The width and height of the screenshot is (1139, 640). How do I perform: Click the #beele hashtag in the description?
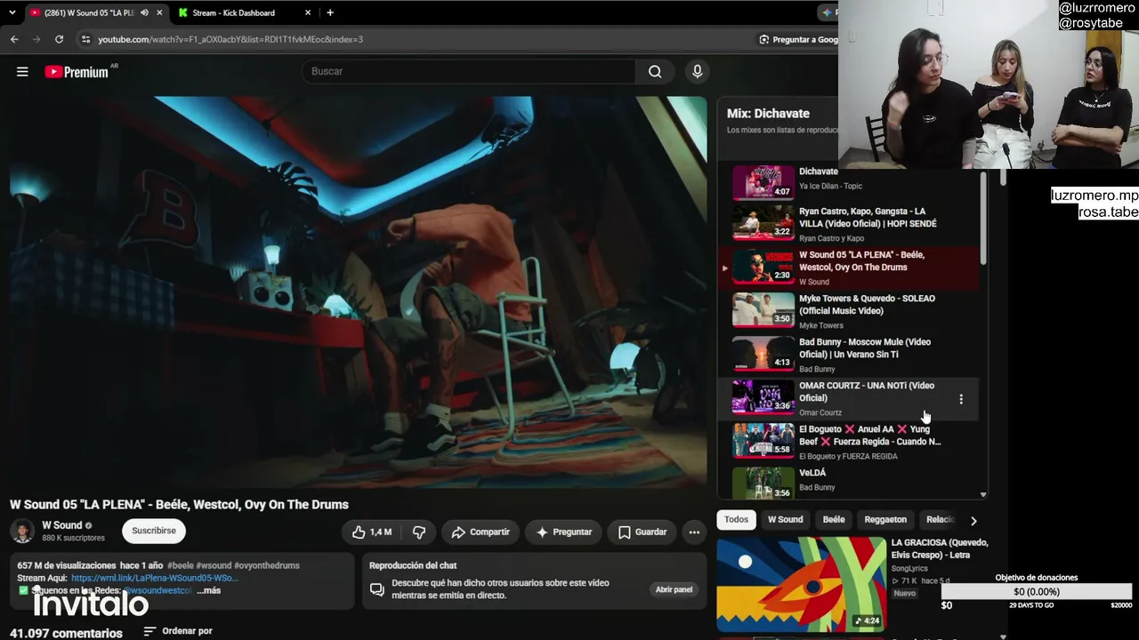(x=180, y=565)
